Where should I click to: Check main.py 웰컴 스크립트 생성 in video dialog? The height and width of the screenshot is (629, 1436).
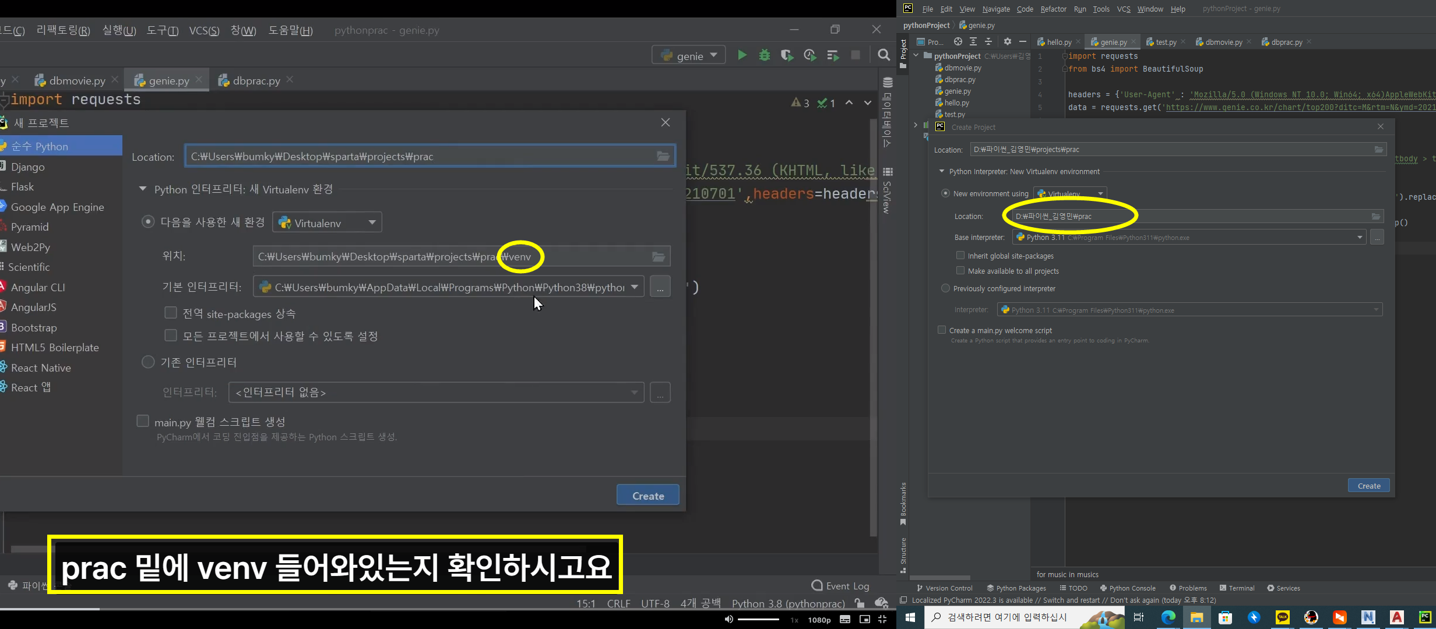[x=143, y=420]
